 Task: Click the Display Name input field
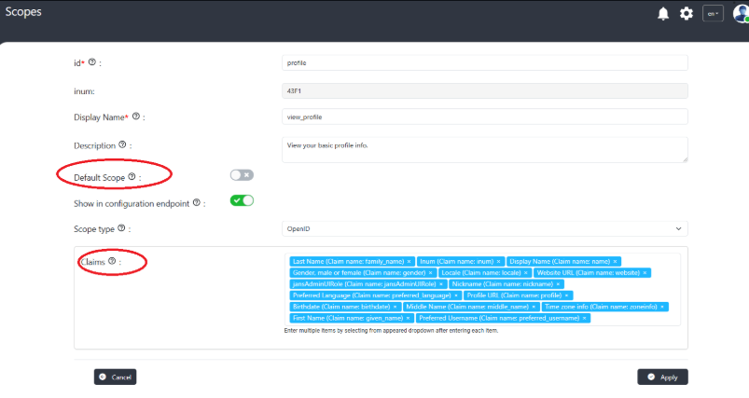coord(484,117)
